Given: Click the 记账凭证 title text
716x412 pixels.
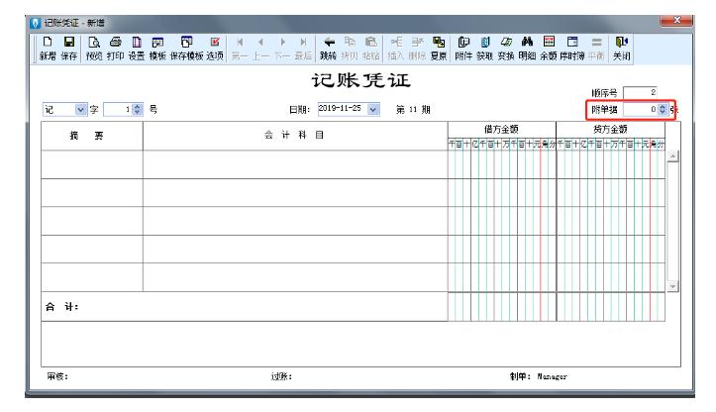Looking at the screenshot, I should coord(361,81).
